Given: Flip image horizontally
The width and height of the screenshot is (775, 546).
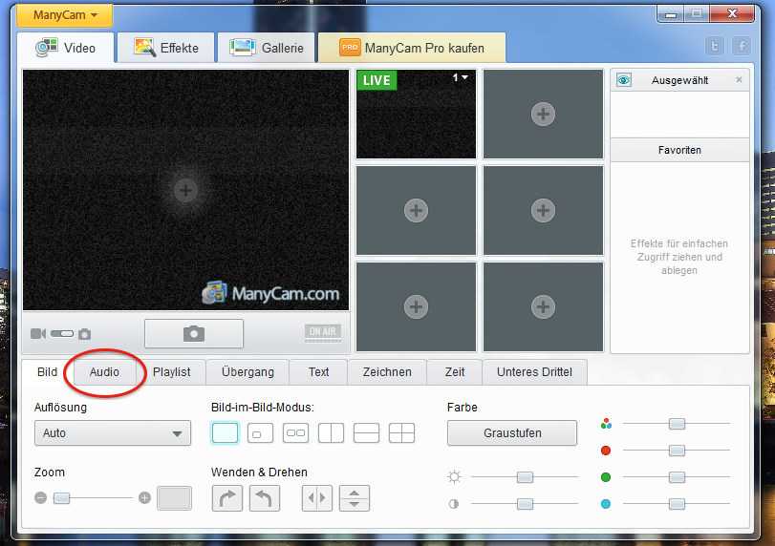Looking at the screenshot, I should click(x=317, y=498).
